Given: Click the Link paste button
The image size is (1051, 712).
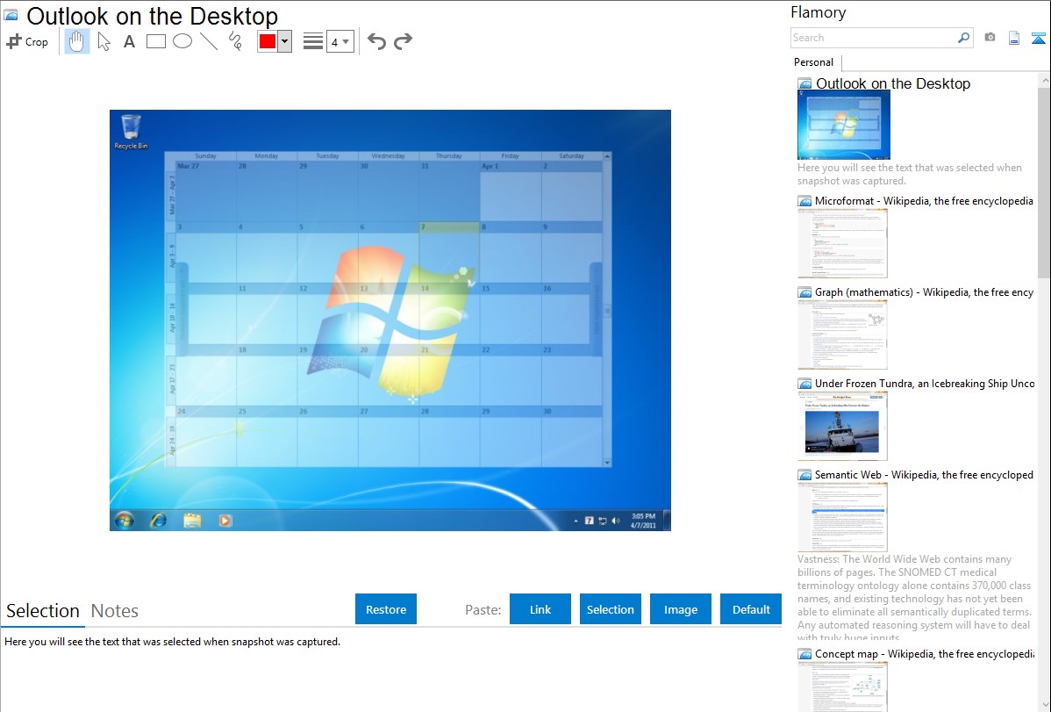Looking at the screenshot, I should pos(540,609).
